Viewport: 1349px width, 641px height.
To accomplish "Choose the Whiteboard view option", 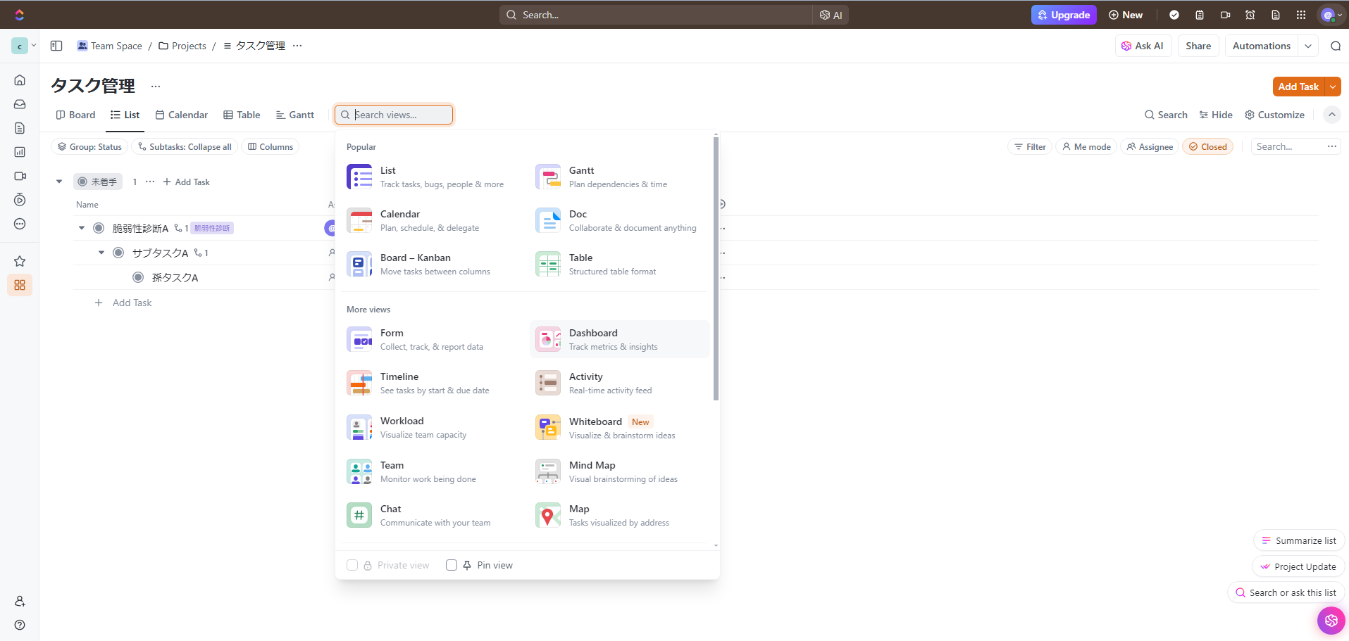I will [620, 428].
